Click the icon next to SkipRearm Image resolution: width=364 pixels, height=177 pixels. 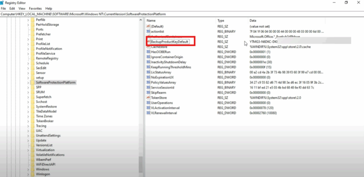coord(148,92)
